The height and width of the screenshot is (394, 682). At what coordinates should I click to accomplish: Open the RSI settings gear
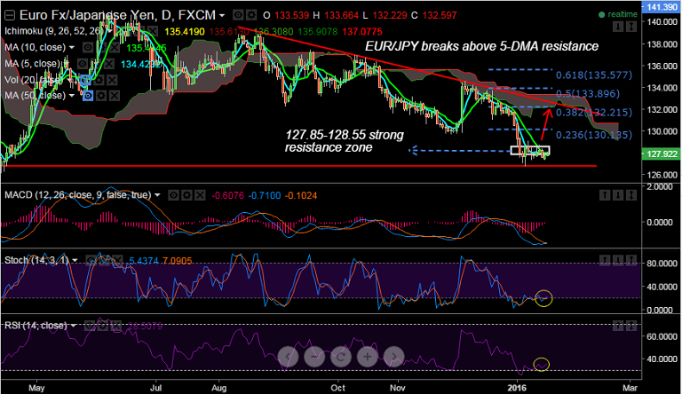click(103, 326)
